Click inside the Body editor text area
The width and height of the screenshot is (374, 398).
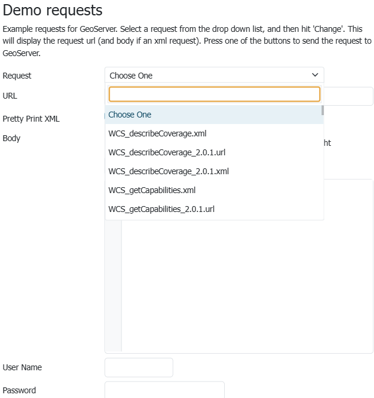click(x=247, y=266)
